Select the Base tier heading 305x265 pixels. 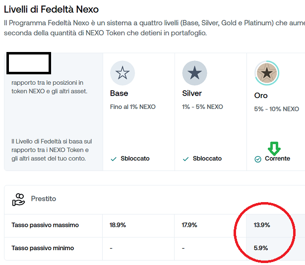119,93
